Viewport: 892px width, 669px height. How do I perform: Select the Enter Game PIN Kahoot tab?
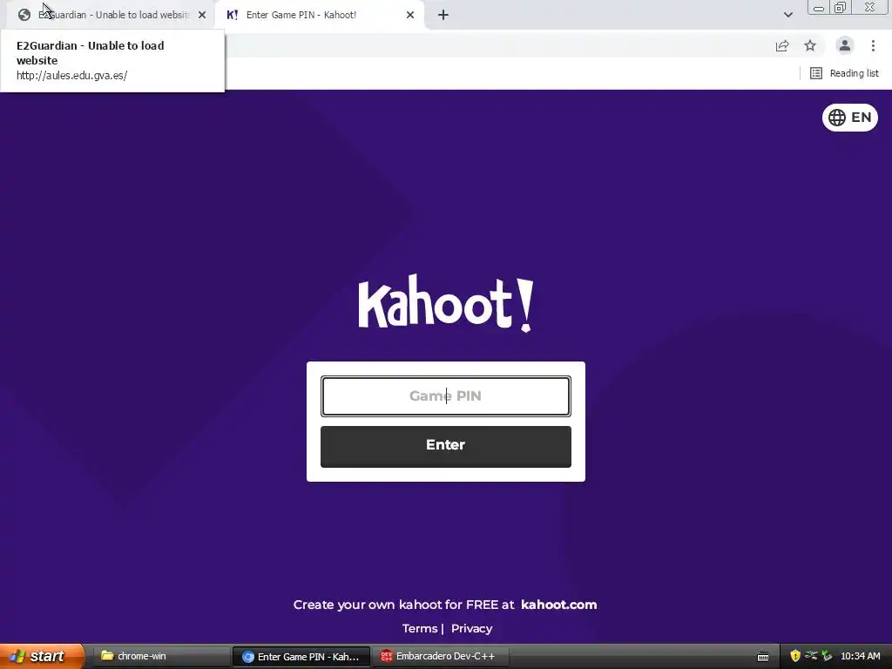pyautogui.click(x=319, y=15)
